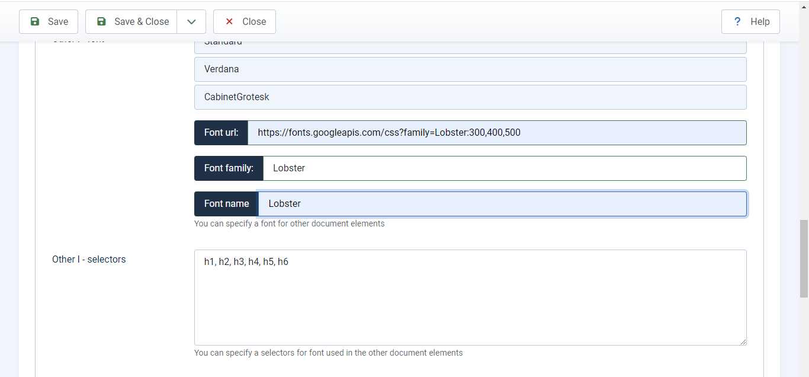The image size is (809, 377).
Task: Click the floppy disk icon on Save
Action: (35, 22)
